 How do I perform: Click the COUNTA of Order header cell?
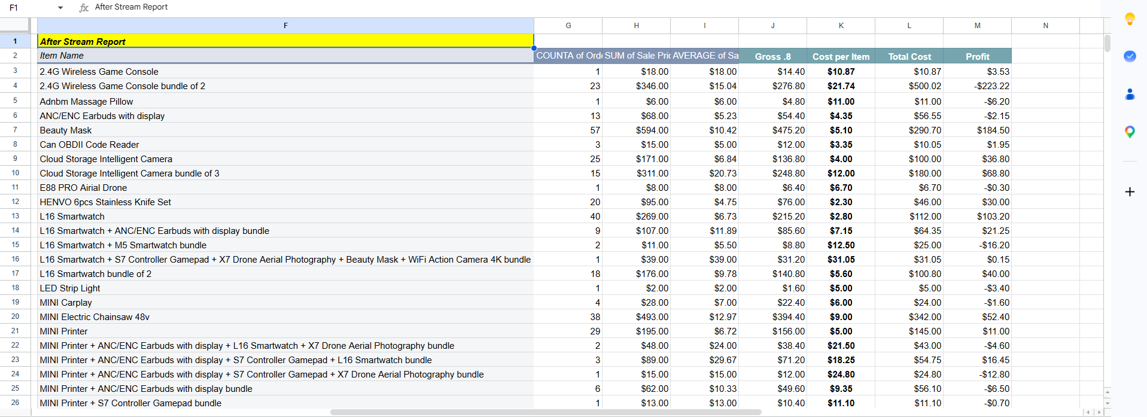[x=568, y=56]
